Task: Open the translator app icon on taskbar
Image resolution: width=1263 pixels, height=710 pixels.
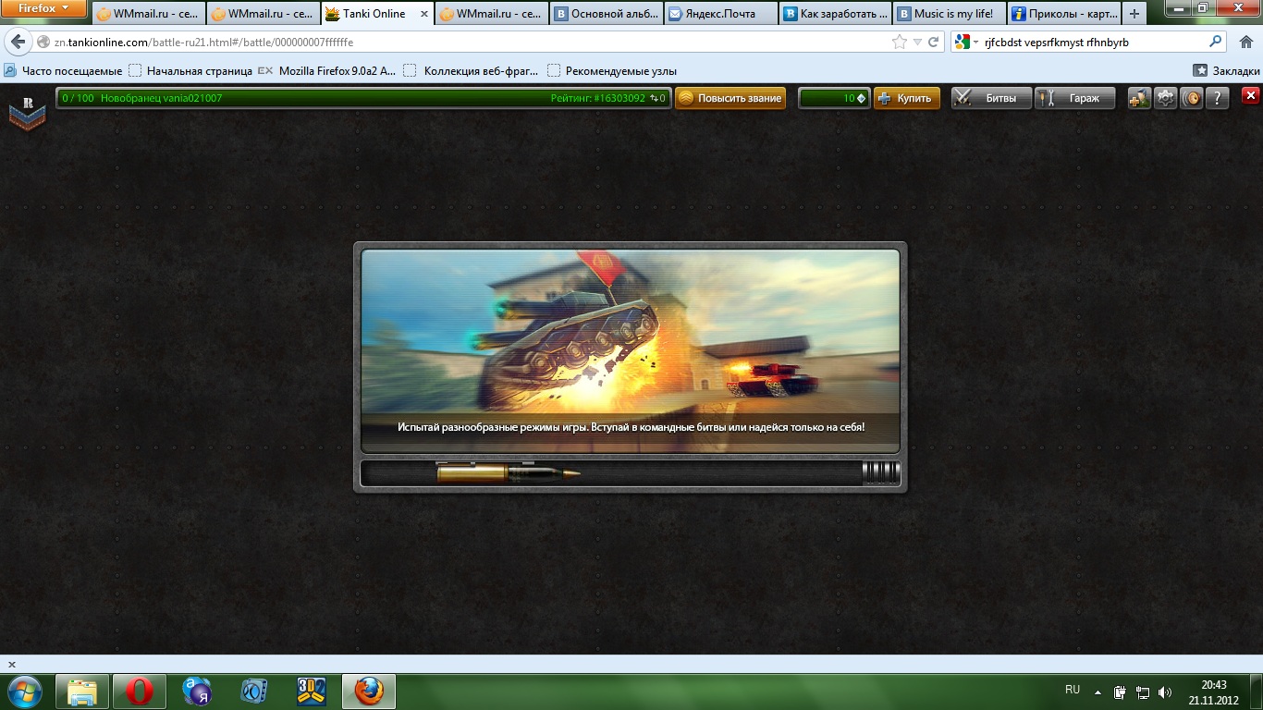Action: pos(196,692)
